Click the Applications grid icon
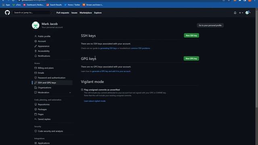The height and width of the screenshot is (145, 258). click(x=35, y=143)
